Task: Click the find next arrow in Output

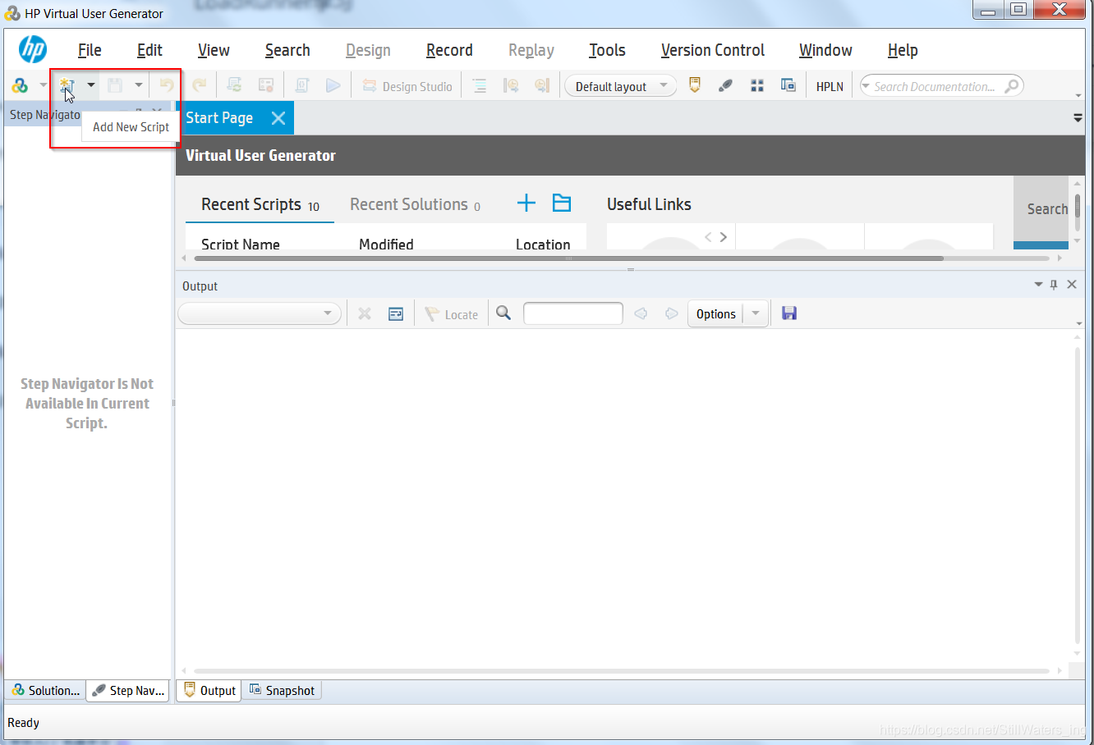Action: tap(672, 313)
